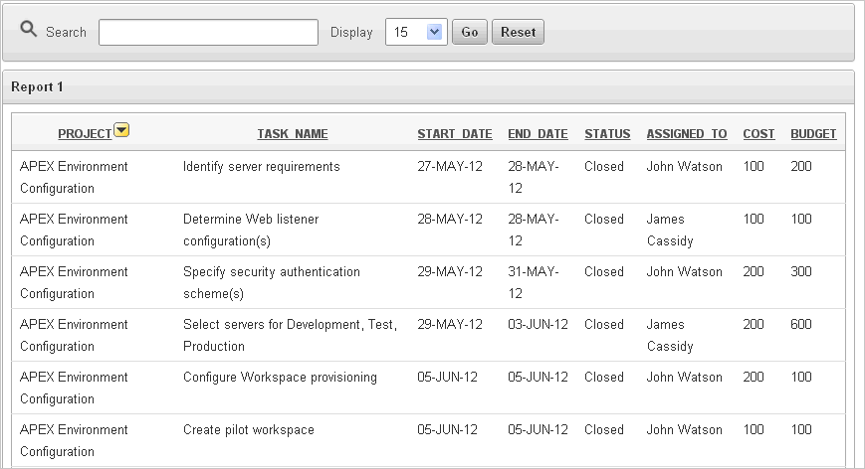Click the Go button

(470, 32)
